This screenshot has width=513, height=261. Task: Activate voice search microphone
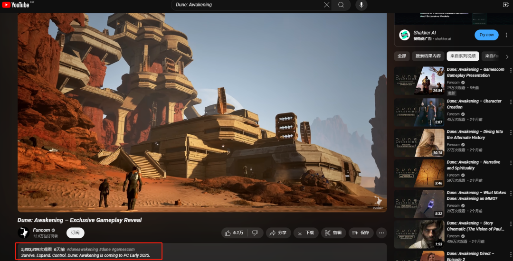(x=361, y=5)
